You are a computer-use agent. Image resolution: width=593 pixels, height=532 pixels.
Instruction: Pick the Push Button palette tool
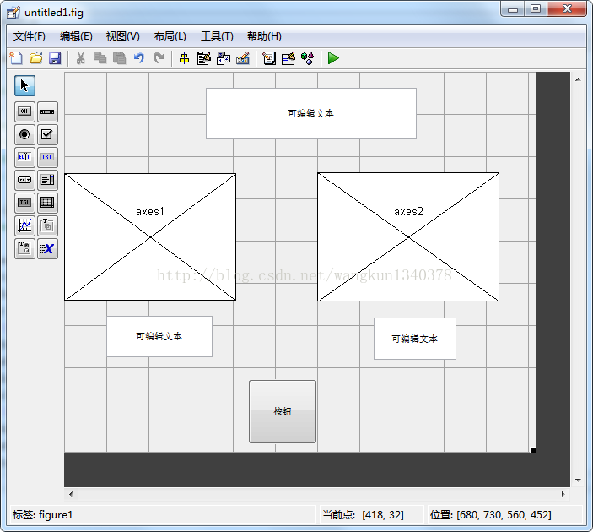(x=24, y=111)
